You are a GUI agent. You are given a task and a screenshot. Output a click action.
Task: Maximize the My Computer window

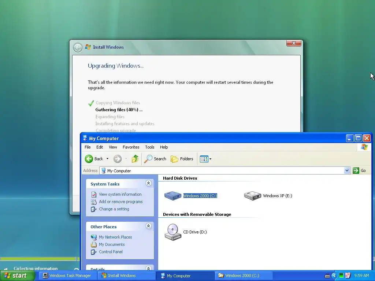point(358,138)
